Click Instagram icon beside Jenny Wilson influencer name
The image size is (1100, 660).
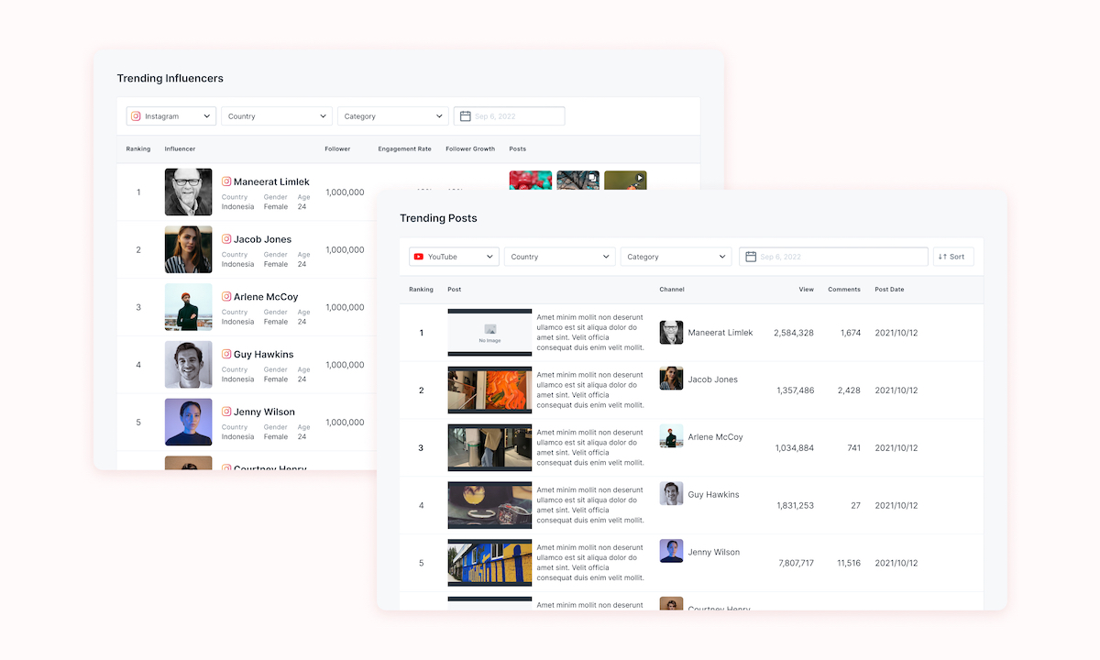click(226, 412)
